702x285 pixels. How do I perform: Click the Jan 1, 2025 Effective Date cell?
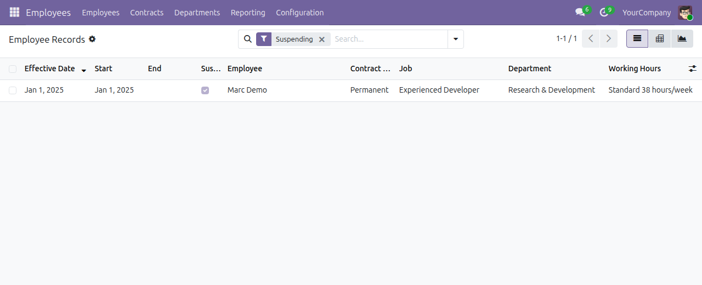[x=44, y=90]
